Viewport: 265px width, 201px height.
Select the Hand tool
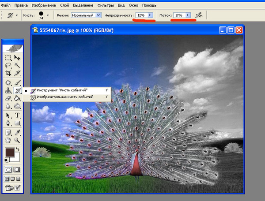coord(8,140)
